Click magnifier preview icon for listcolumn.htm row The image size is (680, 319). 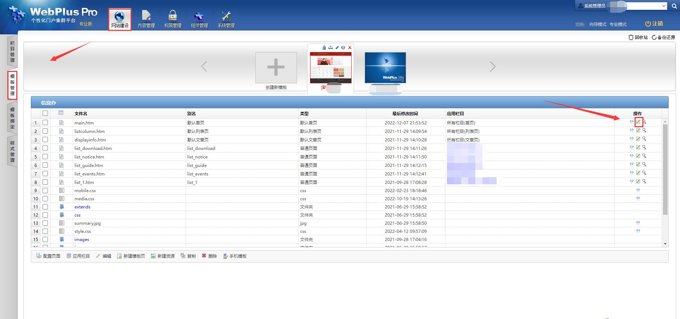644,130
